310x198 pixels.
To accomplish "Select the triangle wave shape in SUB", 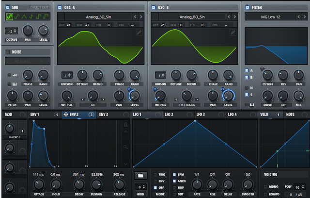I will [x=24, y=16].
